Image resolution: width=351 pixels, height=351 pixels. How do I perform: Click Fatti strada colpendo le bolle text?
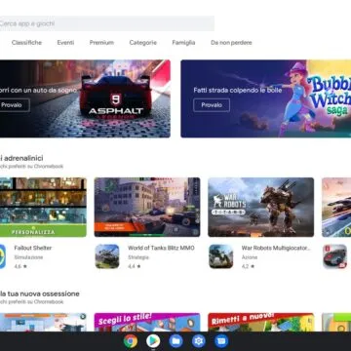238,90
